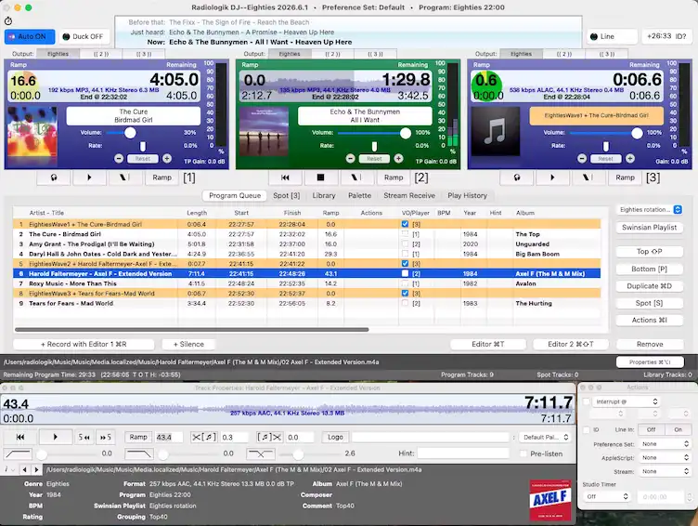Open the Default Palette dropdown
Viewport: 698px width, 526px height.
pos(546,438)
